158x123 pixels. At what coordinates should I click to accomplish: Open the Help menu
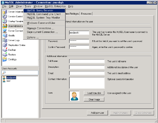click(x=71, y=6)
